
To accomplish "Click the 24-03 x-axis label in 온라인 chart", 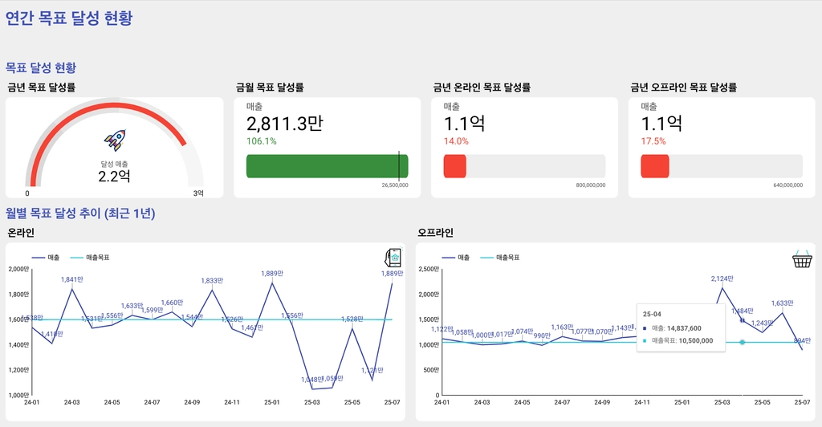I will click(x=71, y=402).
